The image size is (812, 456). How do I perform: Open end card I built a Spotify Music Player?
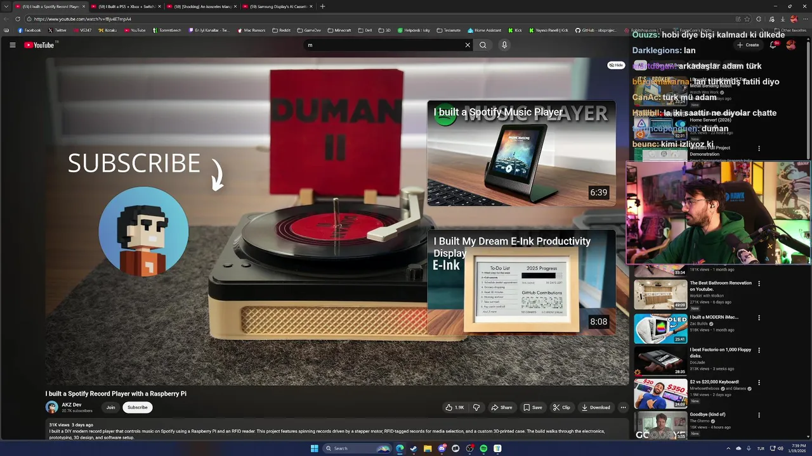tap(521, 153)
